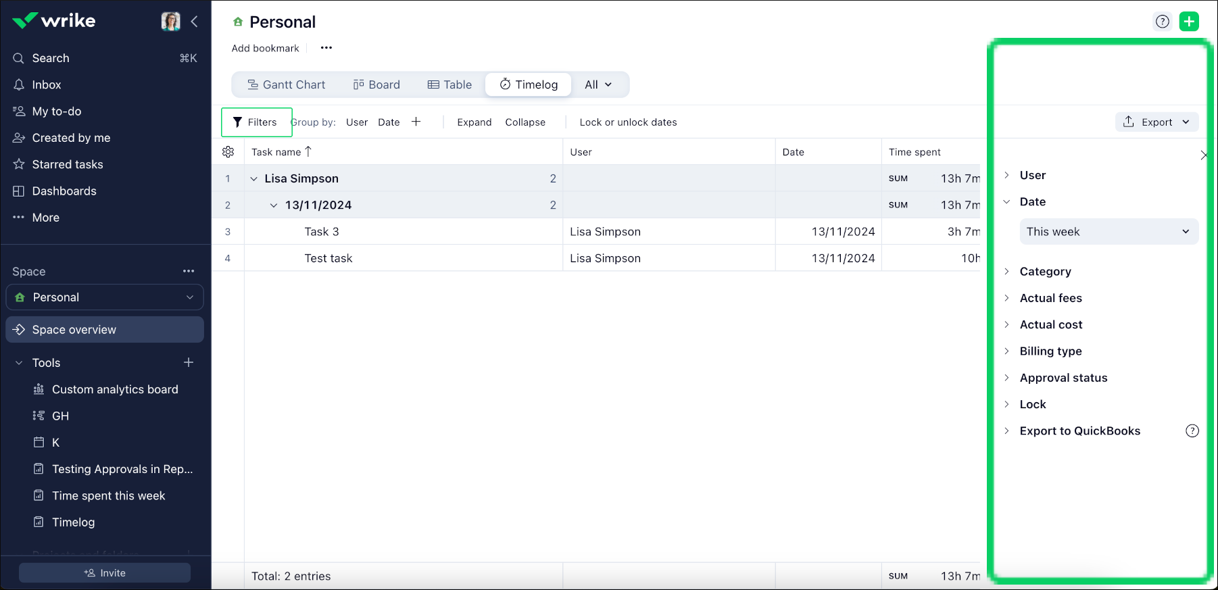Image resolution: width=1218 pixels, height=590 pixels.
Task: Switch to the Gantt Chart tab
Action: [x=286, y=84]
